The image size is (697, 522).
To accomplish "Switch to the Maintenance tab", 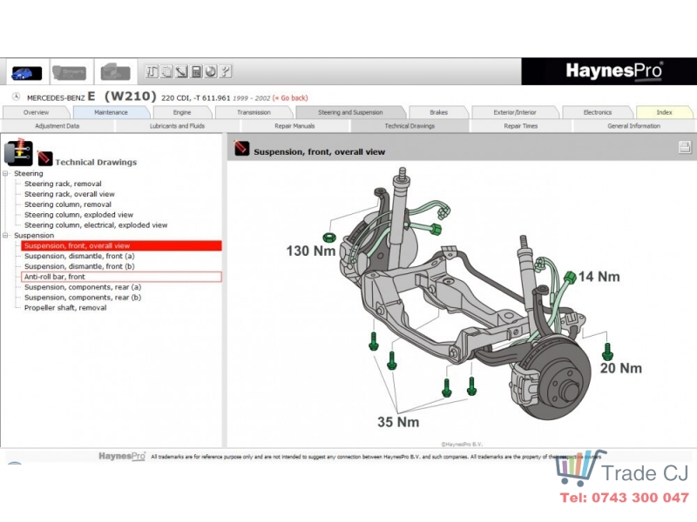I will click(x=112, y=112).
